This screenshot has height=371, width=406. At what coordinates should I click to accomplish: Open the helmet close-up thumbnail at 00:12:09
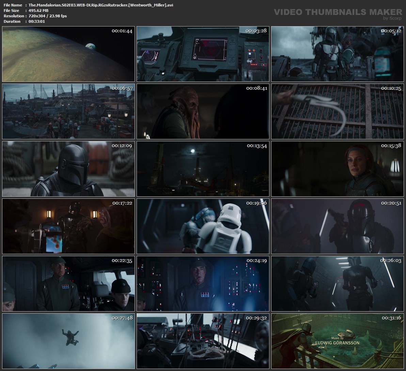tap(68, 169)
